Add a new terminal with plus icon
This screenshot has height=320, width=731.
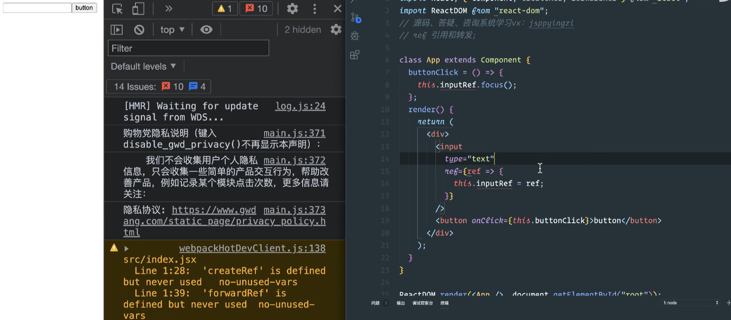pyautogui.click(x=728, y=303)
